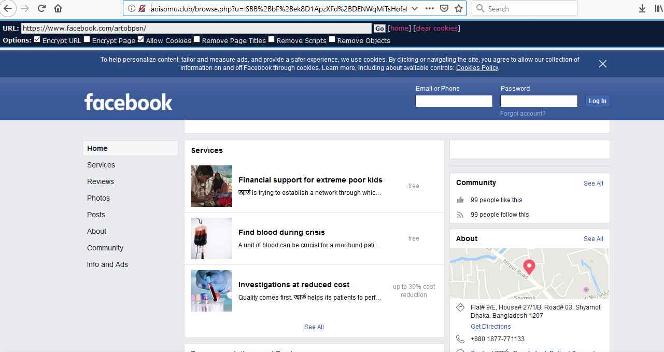
Task: Click the insecure connection padlock icon
Action: coord(142,8)
